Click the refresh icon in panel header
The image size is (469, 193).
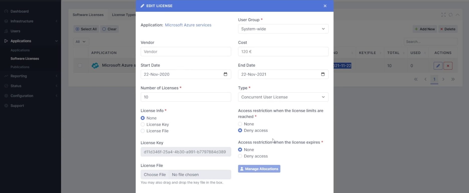click(x=450, y=15)
